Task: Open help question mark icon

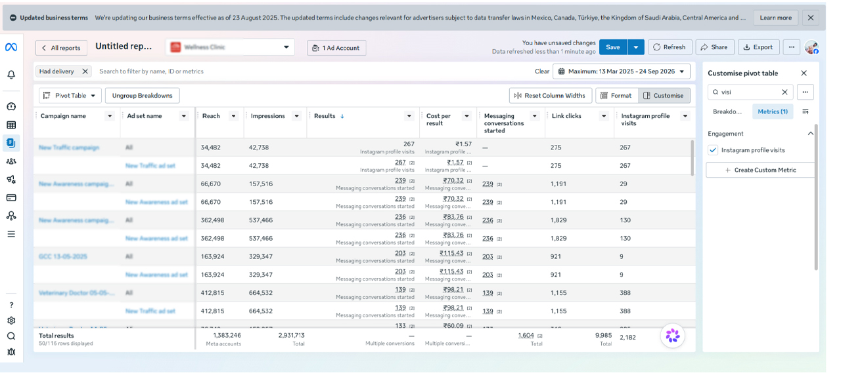Action: [x=11, y=306]
